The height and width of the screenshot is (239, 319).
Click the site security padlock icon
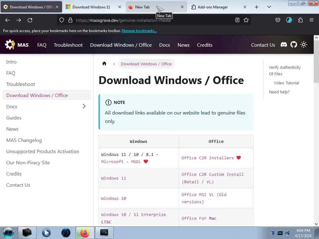click(70, 20)
